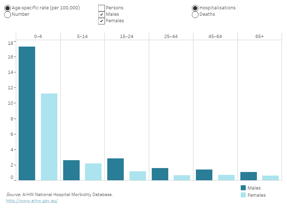Click the Males bar for ages 15–24
Image resolution: width=287 pixels, height=215 pixels.
tap(116, 169)
